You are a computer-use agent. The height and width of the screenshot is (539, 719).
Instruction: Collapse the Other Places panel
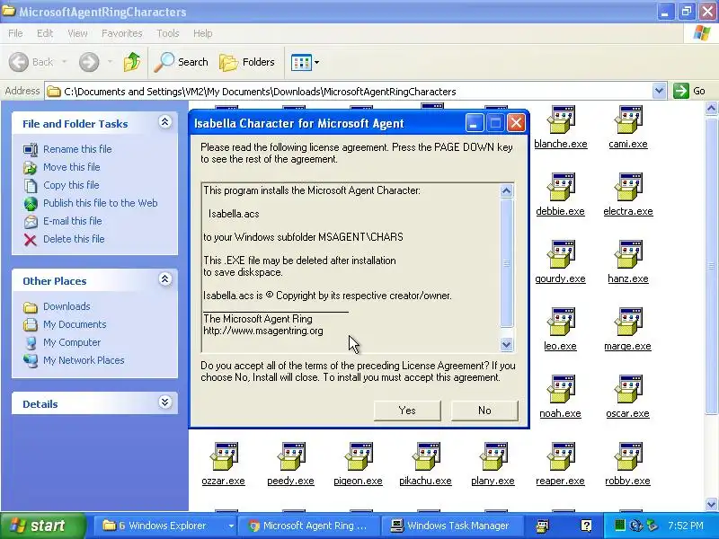coord(165,279)
